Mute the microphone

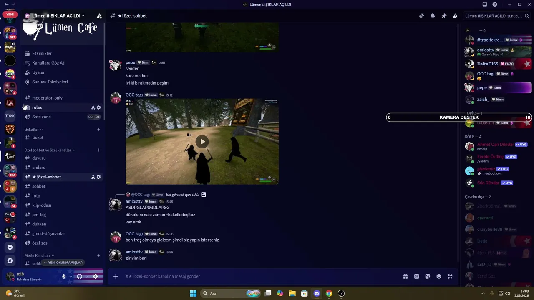click(x=64, y=276)
